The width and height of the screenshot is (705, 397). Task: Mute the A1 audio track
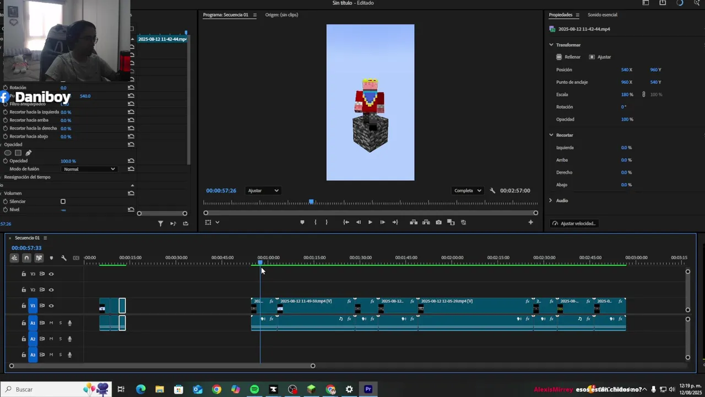pyautogui.click(x=51, y=323)
